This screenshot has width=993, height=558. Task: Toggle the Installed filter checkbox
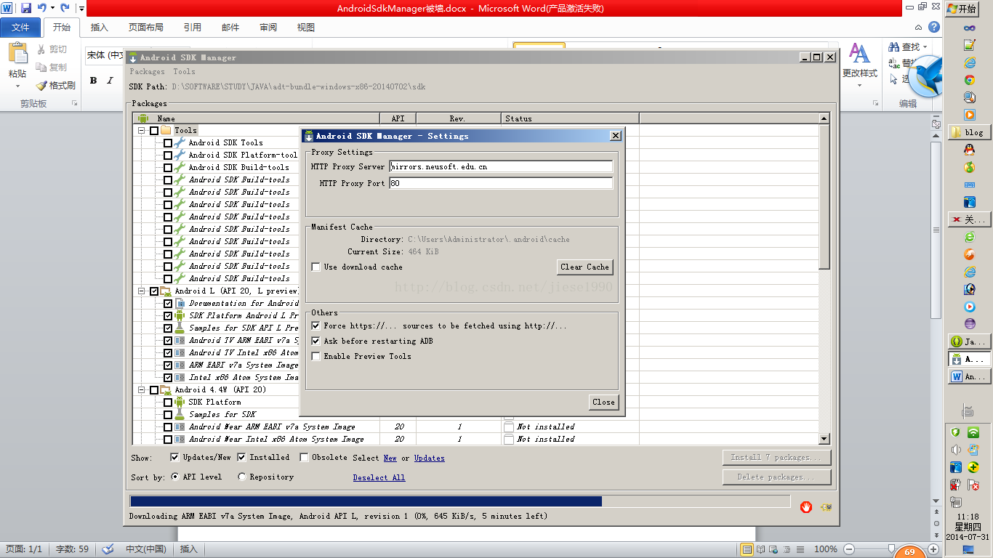click(241, 458)
